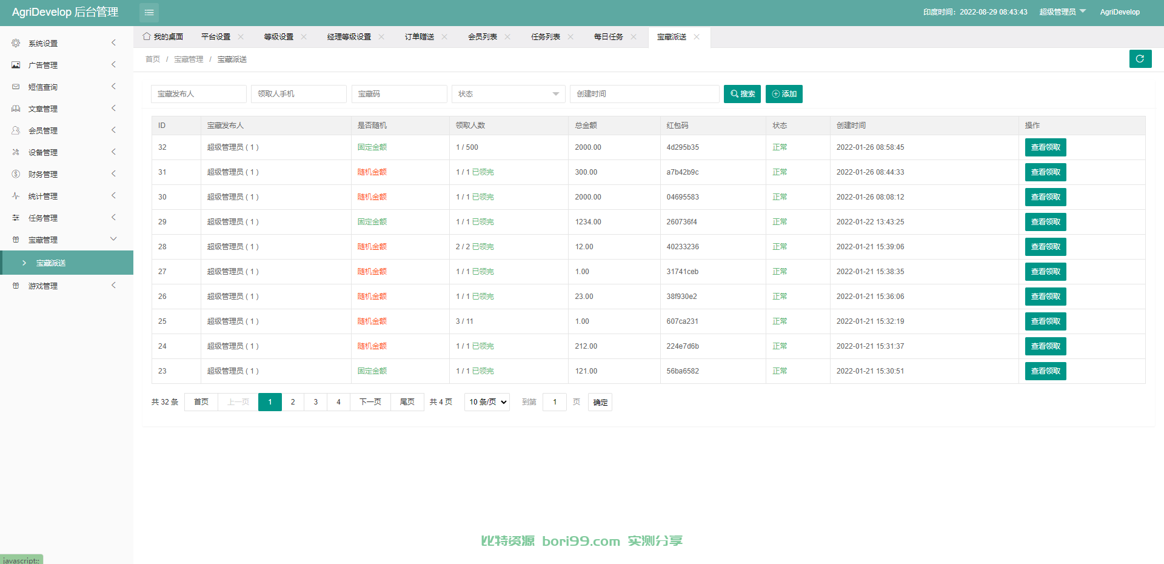This screenshot has width=1164, height=564.
Task: Click the 下一页 button
Action: (x=370, y=402)
